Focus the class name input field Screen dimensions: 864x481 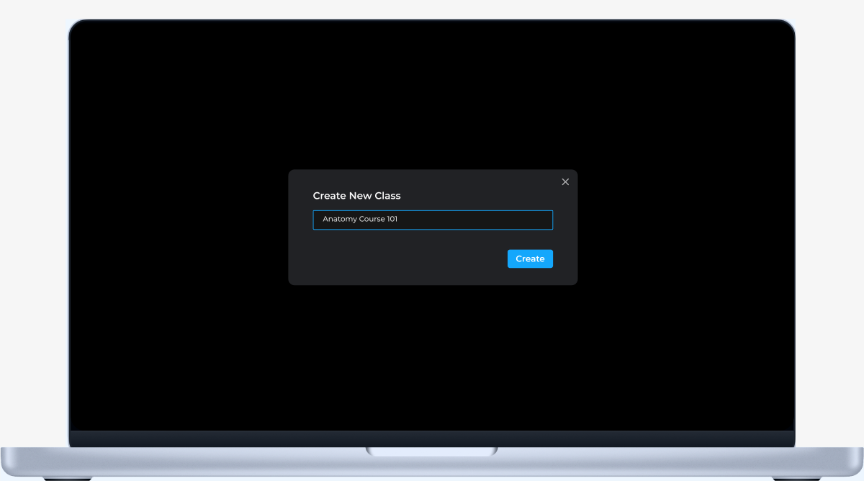433,220
